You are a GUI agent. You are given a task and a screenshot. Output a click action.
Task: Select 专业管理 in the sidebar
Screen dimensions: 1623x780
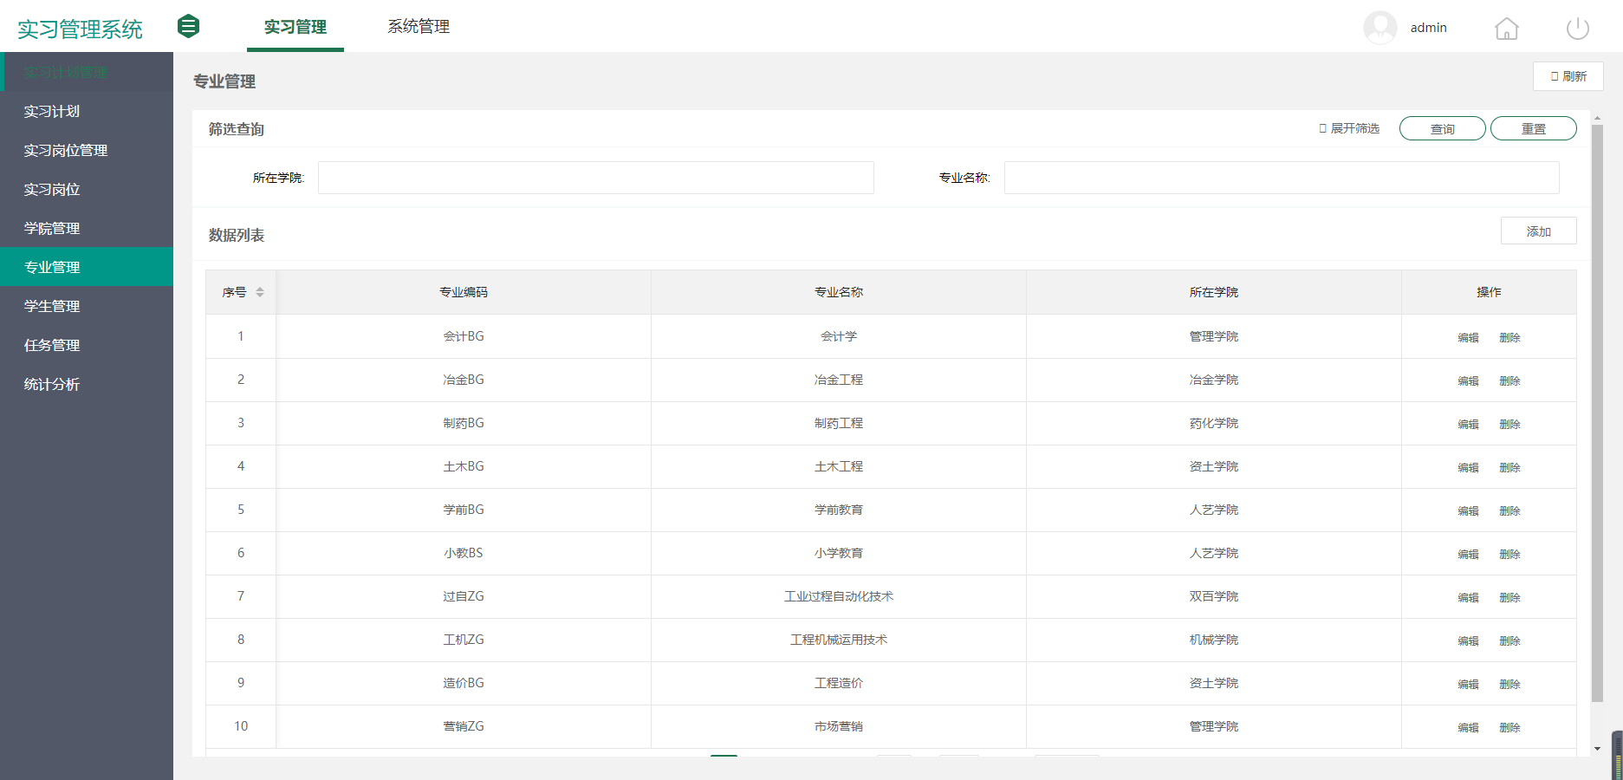point(87,267)
